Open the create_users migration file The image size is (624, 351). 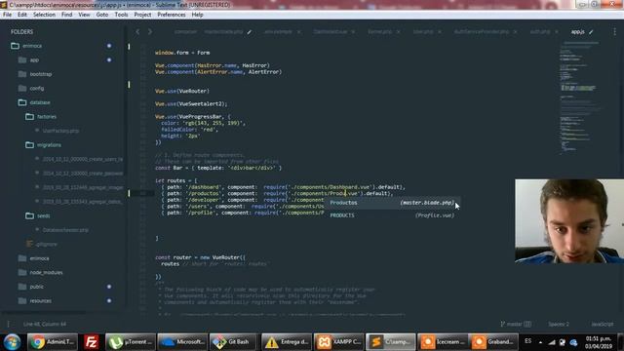coord(83,159)
